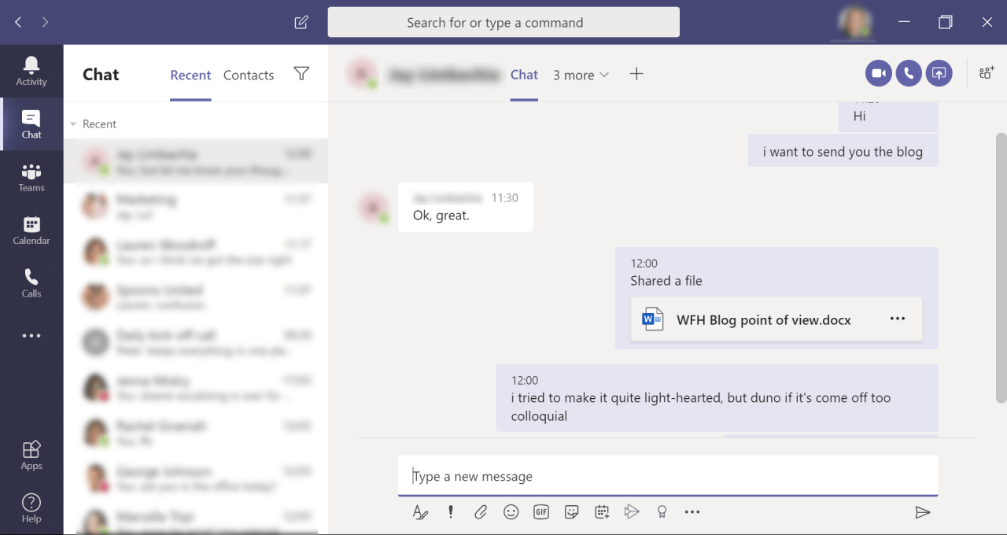The width and height of the screenshot is (1007, 535).
Task: Go back with the left arrow
Action: click(18, 22)
